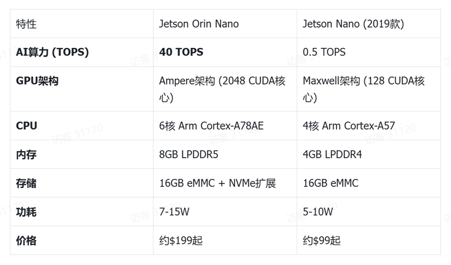Click the "约$199起" price cell
This screenshot has height=265, width=451.
tap(181, 241)
